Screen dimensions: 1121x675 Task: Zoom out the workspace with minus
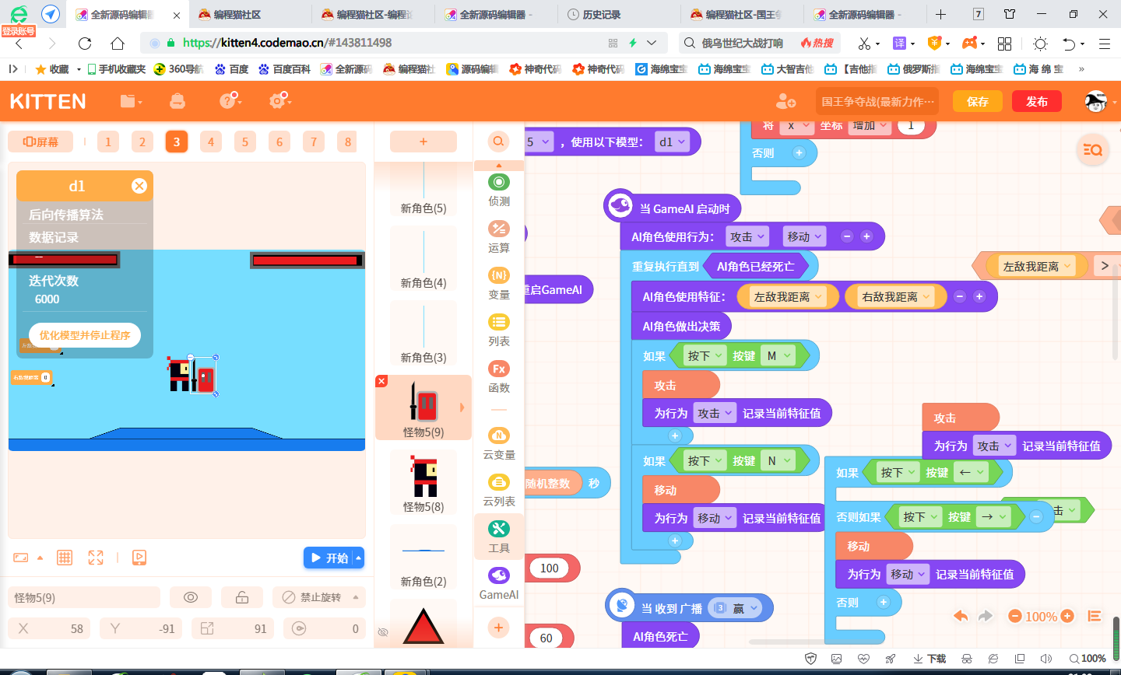click(x=1014, y=616)
